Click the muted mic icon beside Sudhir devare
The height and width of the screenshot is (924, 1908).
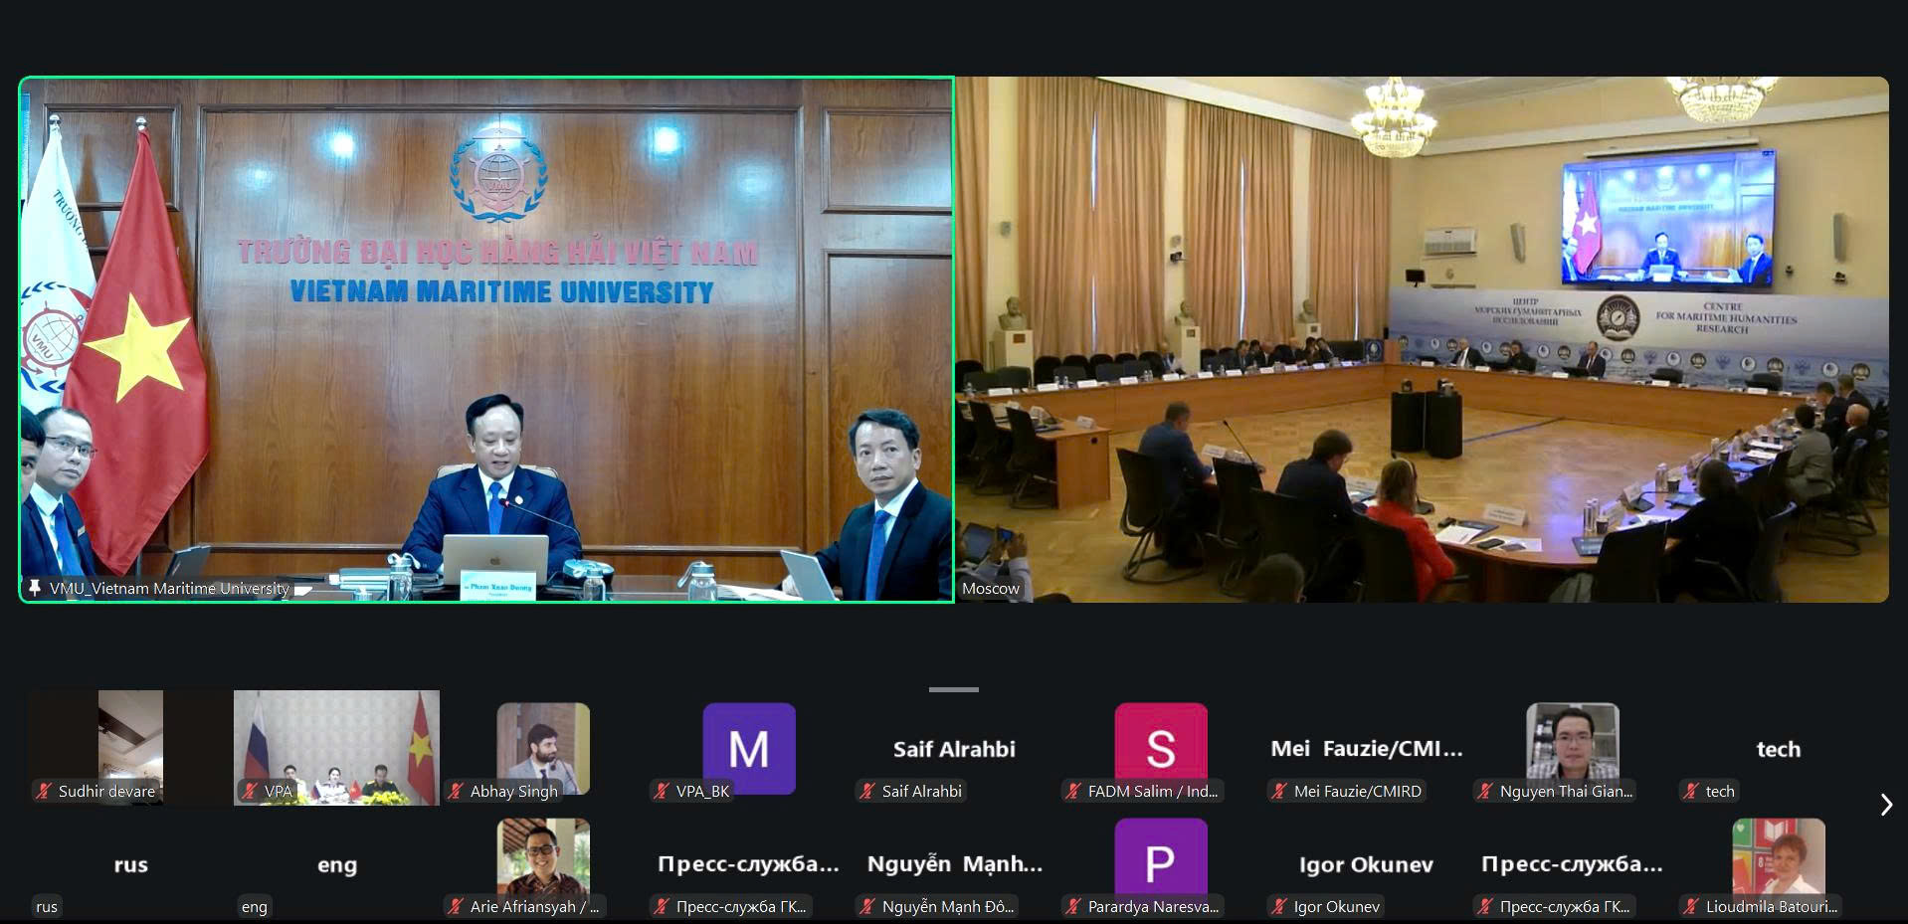(44, 792)
